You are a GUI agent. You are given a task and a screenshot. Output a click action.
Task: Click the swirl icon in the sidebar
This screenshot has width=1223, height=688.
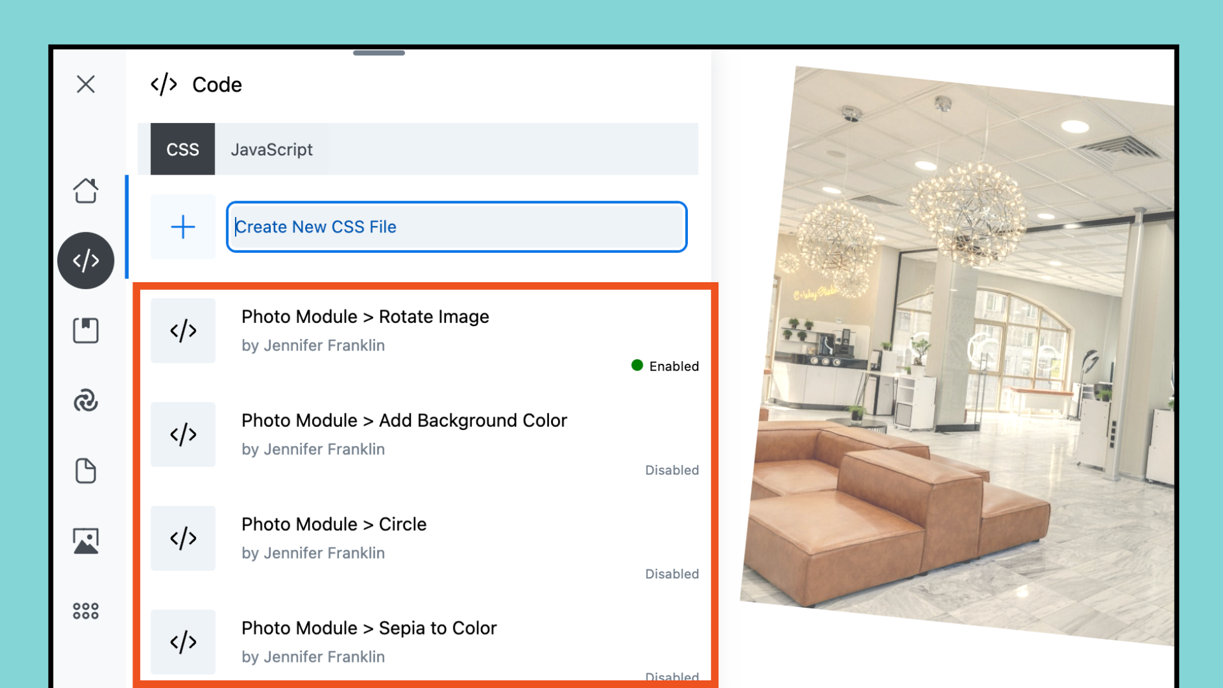pyautogui.click(x=85, y=401)
